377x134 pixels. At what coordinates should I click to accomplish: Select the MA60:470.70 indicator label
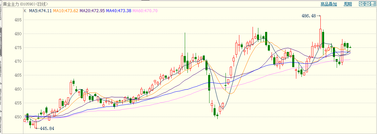145,11
